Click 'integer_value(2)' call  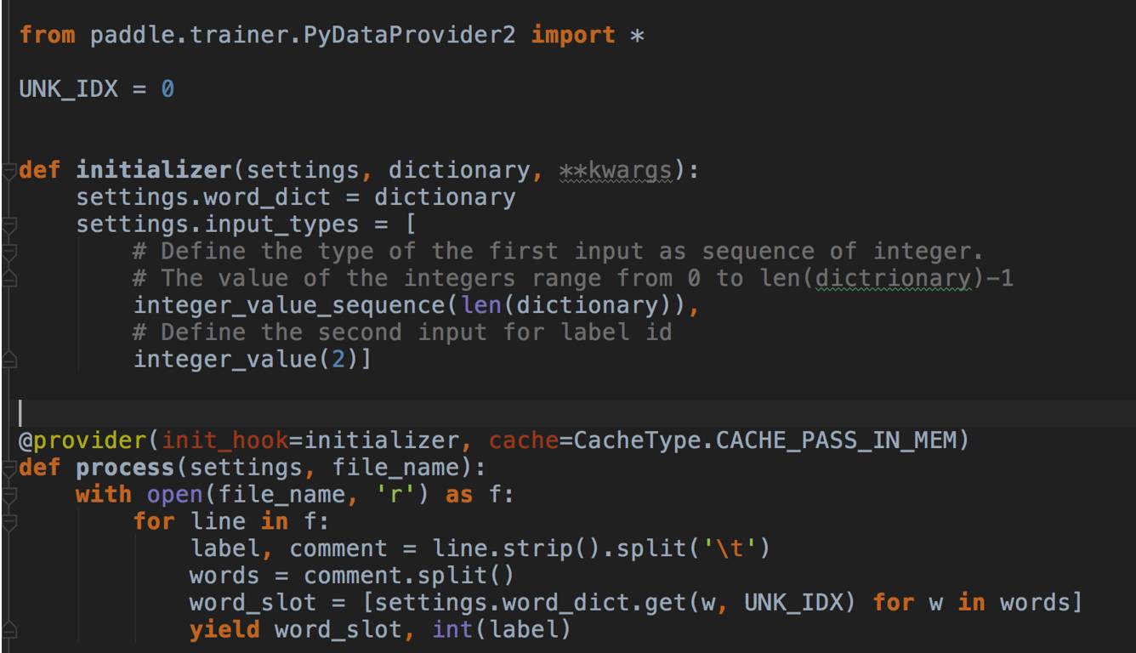point(245,361)
